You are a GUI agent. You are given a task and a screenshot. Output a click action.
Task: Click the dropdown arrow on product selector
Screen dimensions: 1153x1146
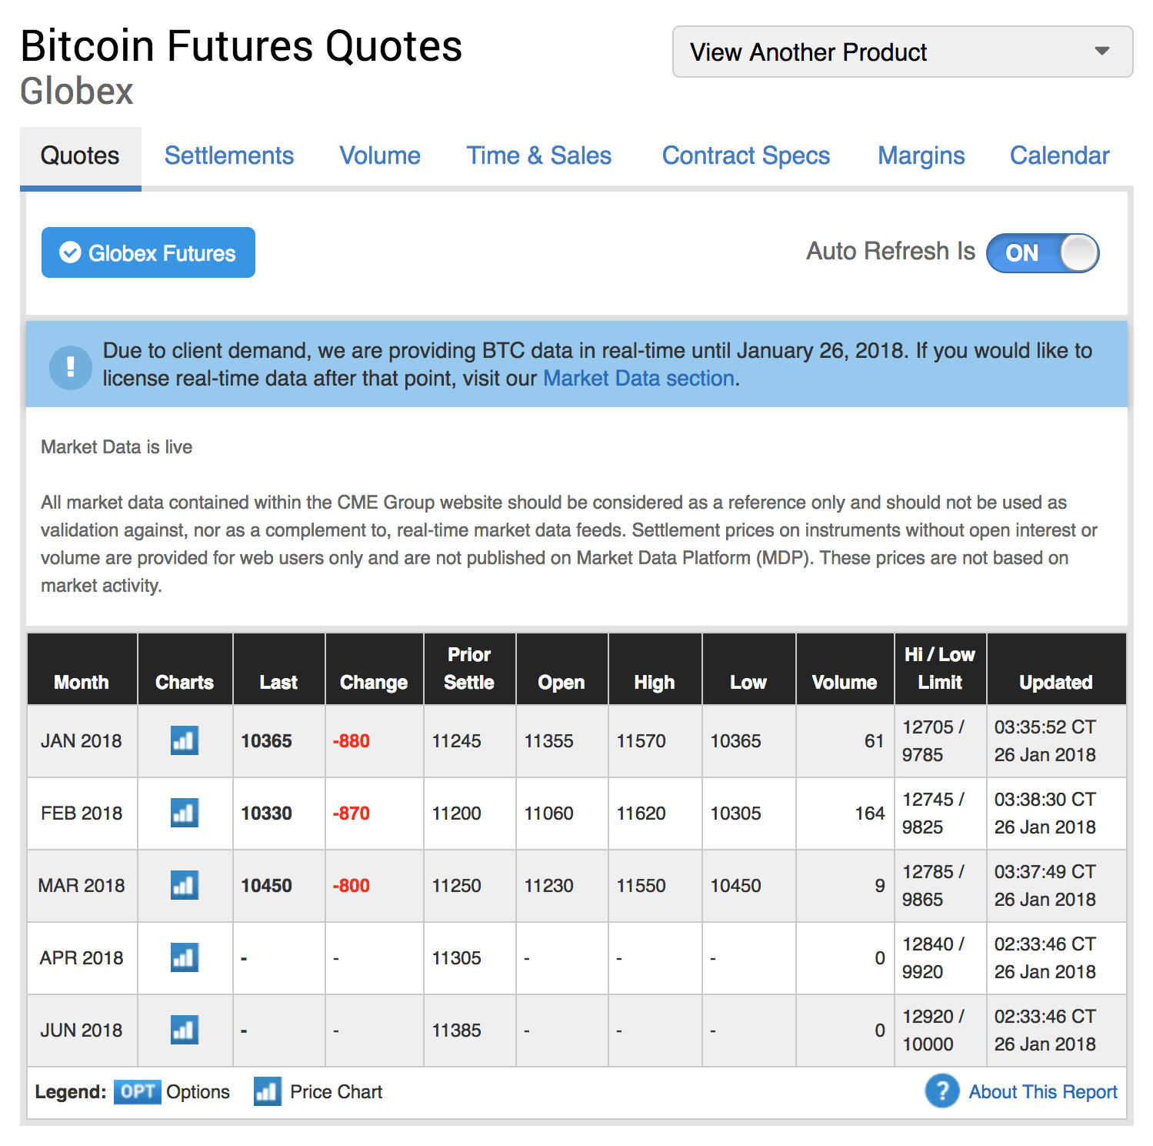pyautogui.click(x=1102, y=52)
